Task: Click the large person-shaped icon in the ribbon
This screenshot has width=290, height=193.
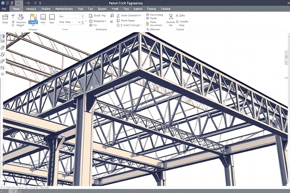Action: [x=171, y=17]
